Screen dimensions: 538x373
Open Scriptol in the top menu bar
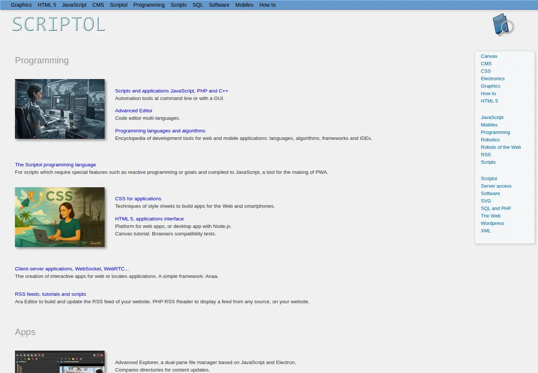point(118,5)
